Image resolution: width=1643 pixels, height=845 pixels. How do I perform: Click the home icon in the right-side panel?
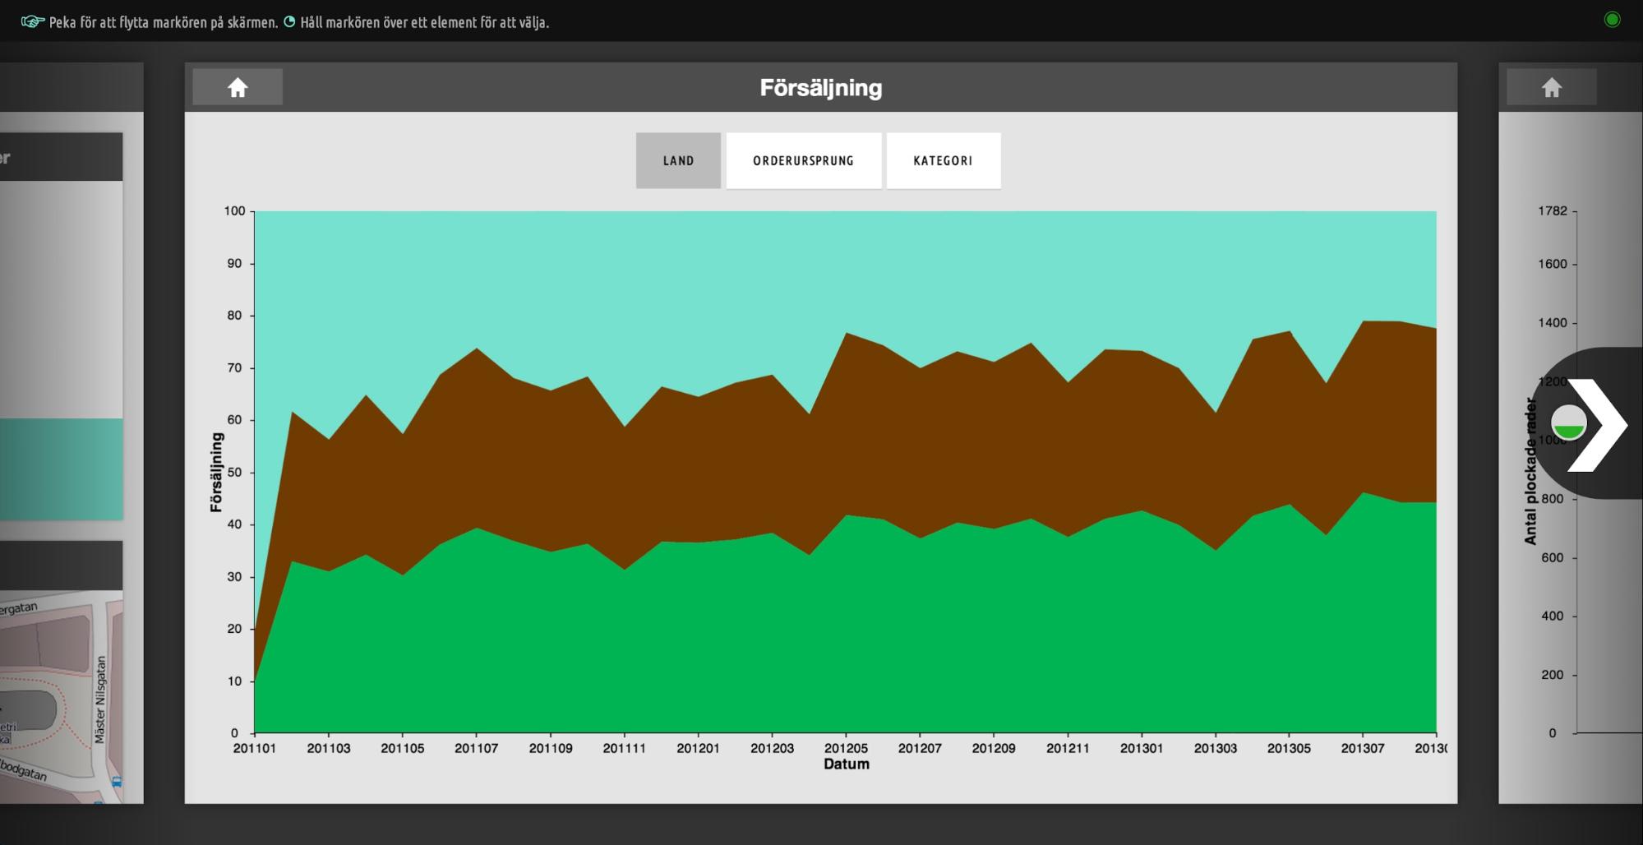(x=1551, y=87)
